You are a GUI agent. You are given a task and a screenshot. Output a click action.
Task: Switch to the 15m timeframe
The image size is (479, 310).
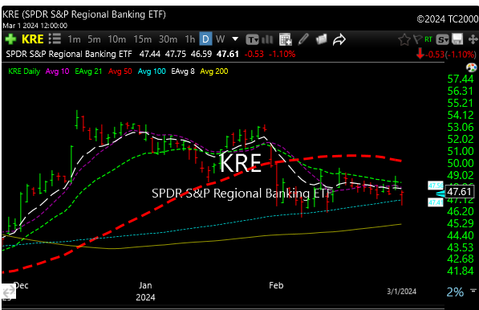[142, 39]
